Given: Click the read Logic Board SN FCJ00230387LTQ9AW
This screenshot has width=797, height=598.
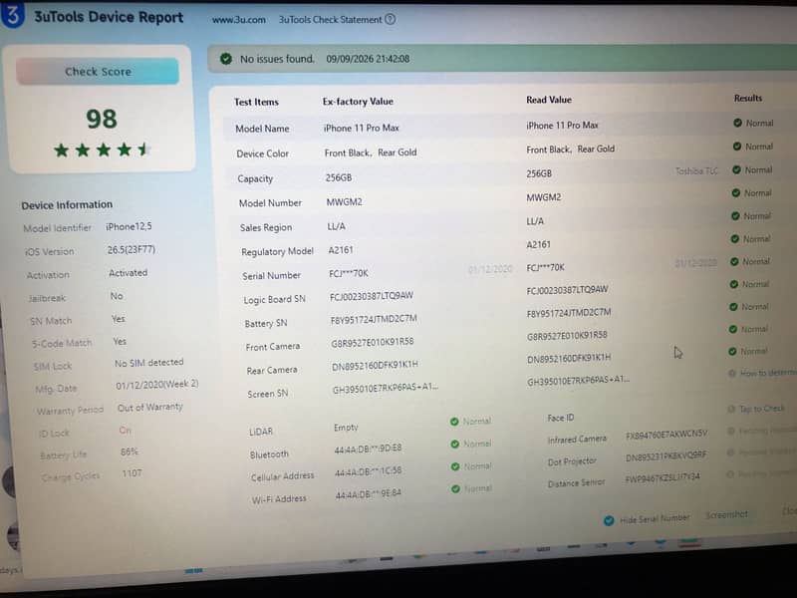Looking at the screenshot, I should (x=567, y=290).
